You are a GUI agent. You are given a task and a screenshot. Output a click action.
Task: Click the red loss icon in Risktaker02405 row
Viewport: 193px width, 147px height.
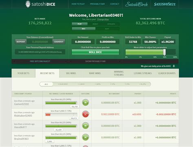pos(86,114)
